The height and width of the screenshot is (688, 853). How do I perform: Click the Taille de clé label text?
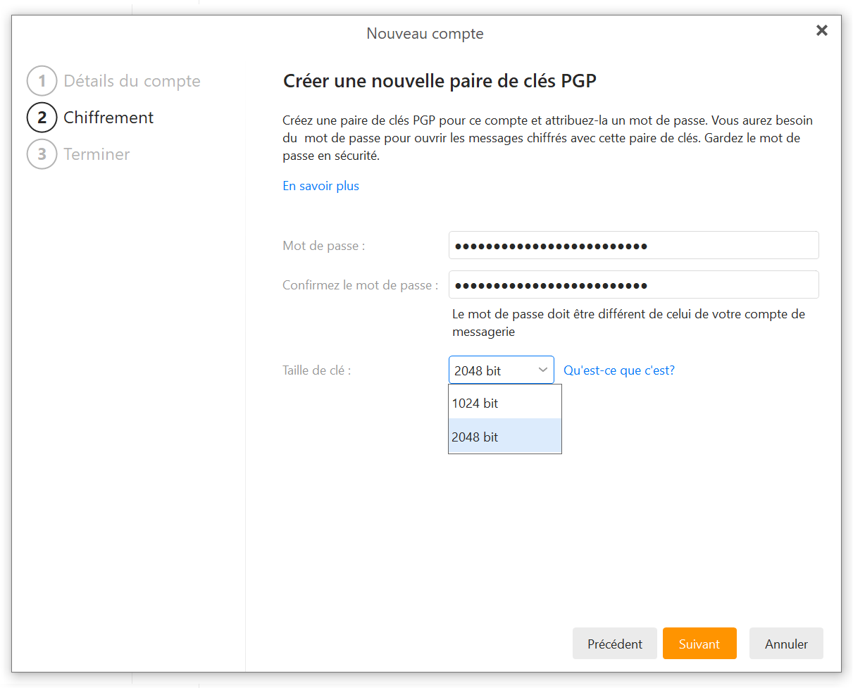tap(316, 370)
